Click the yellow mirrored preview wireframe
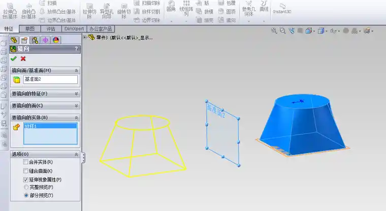Viewport: 386px width, 211px height. click(143, 146)
